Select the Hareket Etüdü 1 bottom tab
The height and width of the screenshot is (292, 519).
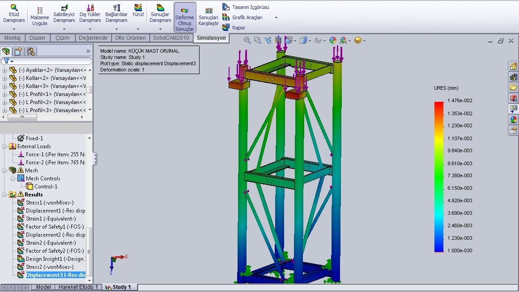pyautogui.click(x=78, y=287)
